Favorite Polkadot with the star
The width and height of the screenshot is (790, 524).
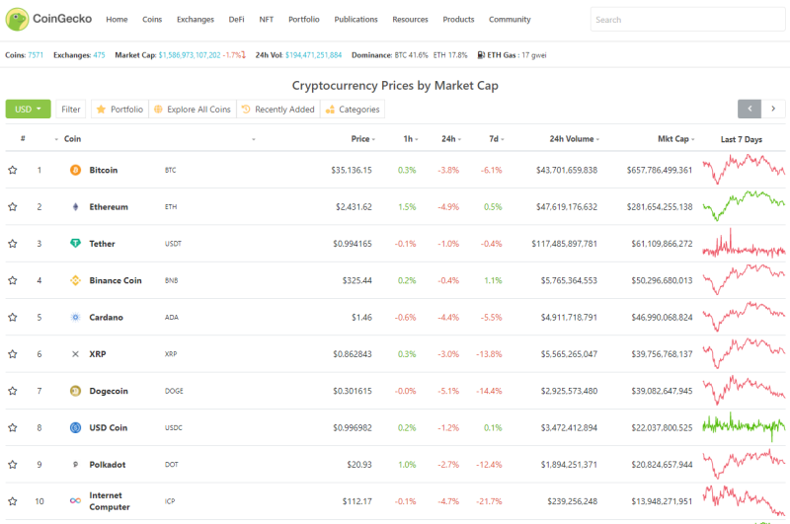13,464
